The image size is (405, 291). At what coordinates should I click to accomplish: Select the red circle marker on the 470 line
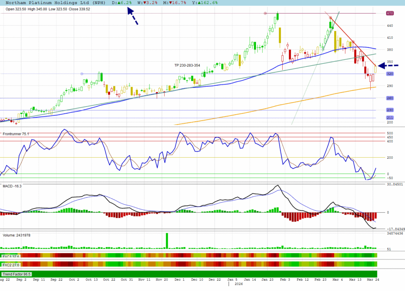point(265,13)
